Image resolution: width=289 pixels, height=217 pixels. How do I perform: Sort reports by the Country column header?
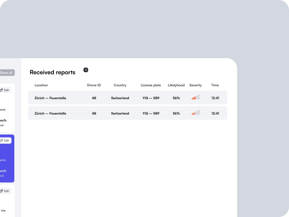[x=120, y=85]
